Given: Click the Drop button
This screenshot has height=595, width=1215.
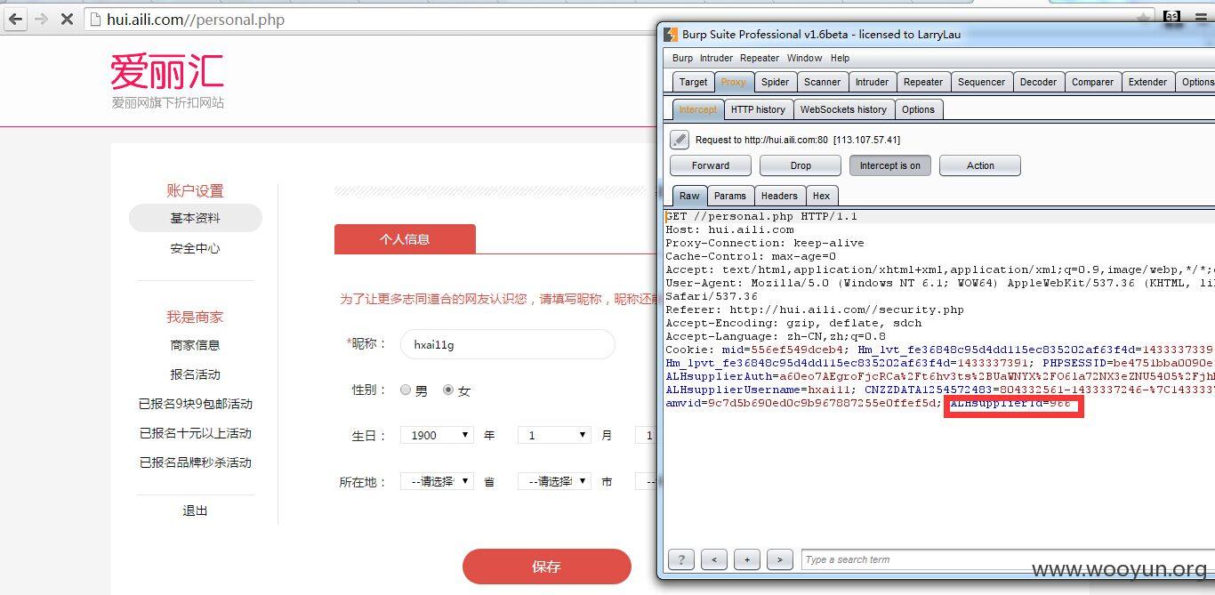Looking at the screenshot, I should 801,165.
